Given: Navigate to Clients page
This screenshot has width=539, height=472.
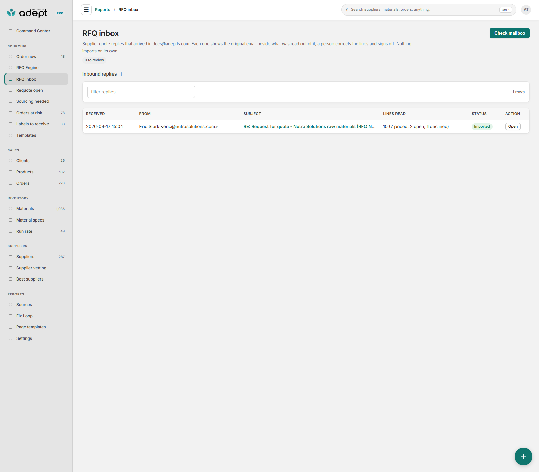Looking at the screenshot, I should coord(36,161).
